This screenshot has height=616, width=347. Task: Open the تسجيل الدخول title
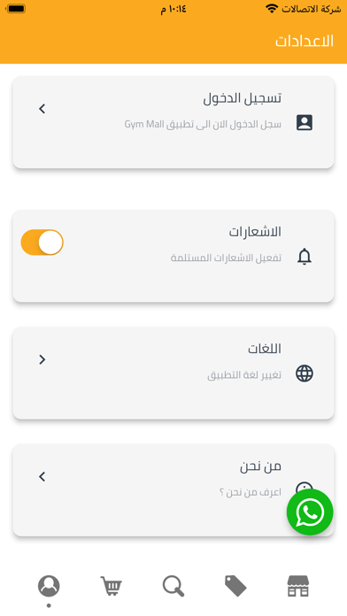[x=242, y=98]
